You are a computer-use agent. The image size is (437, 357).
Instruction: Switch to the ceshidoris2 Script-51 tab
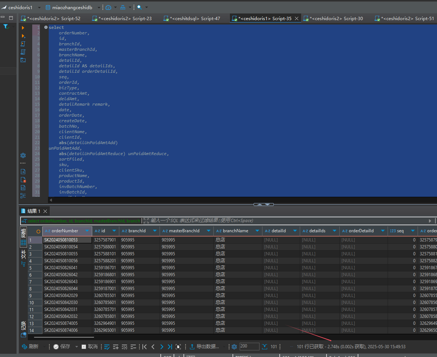[x=405, y=18]
